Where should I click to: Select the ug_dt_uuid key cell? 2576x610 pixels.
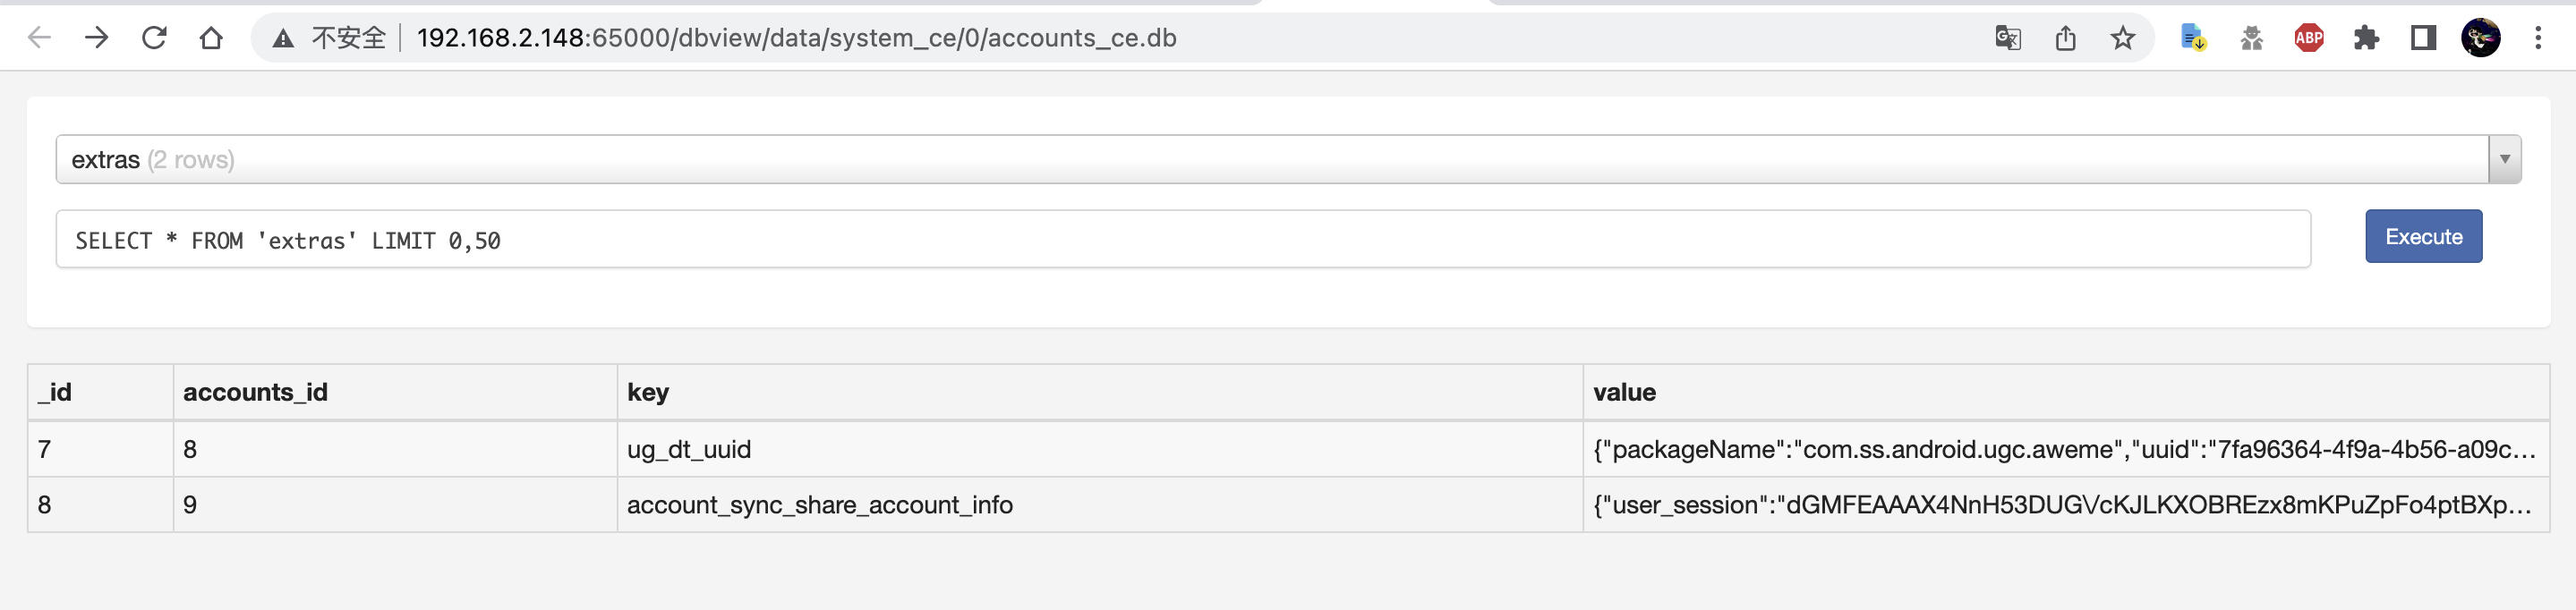tap(689, 450)
